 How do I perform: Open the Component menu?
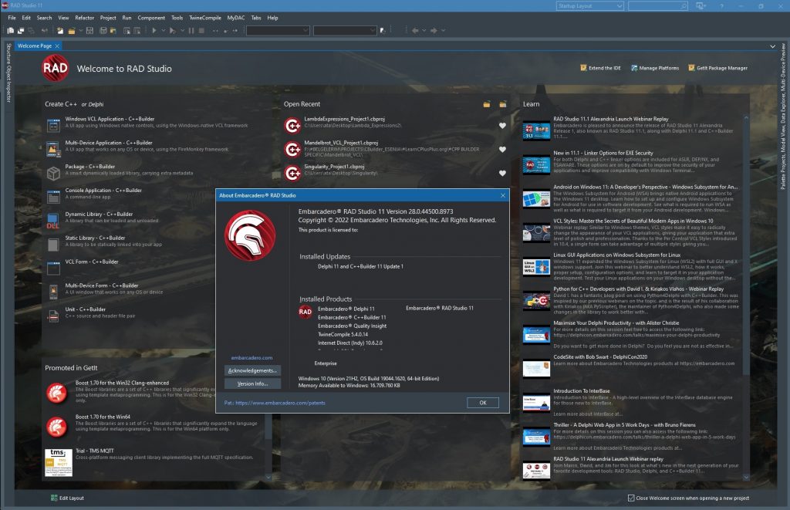(151, 18)
